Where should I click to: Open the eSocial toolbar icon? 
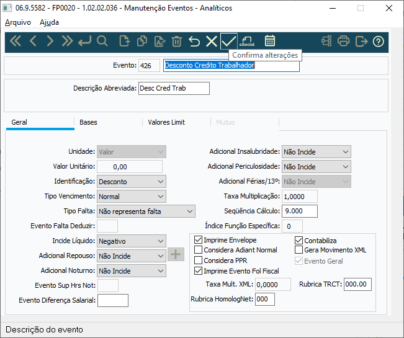pyautogui.click(x=248, y=42)
